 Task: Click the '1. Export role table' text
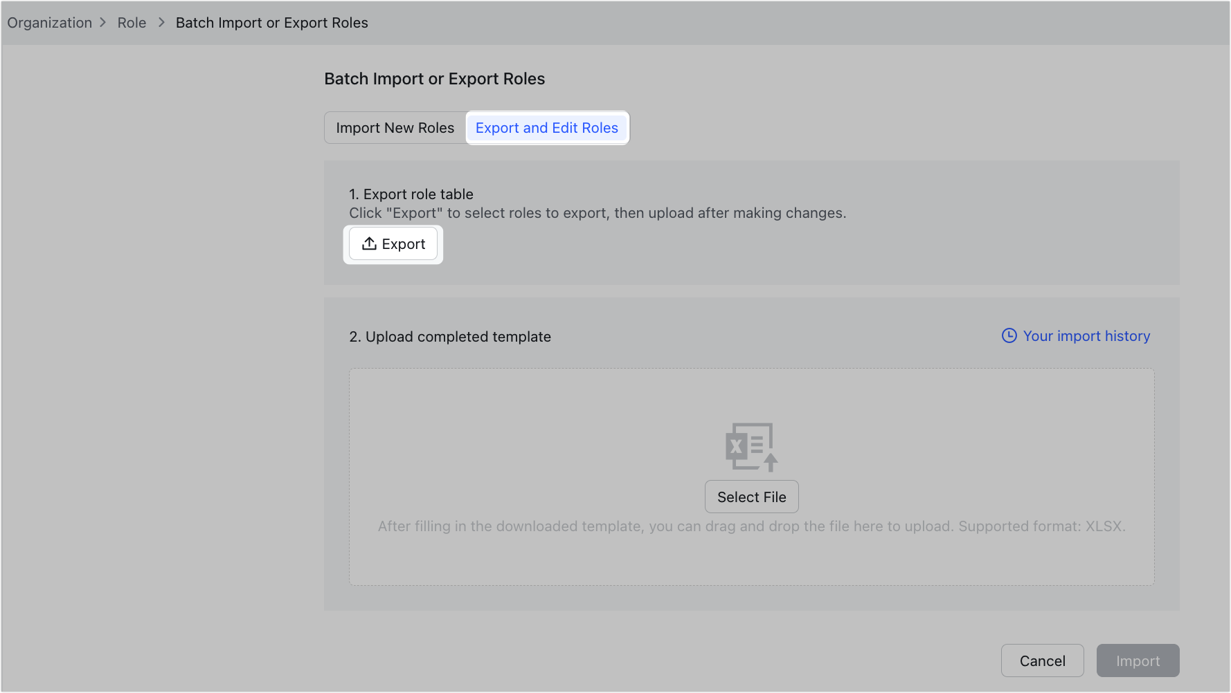411,194
